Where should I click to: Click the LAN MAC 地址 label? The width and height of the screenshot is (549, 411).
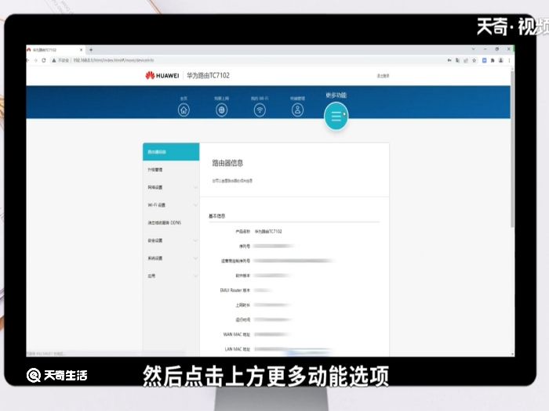tap(238, 349)
